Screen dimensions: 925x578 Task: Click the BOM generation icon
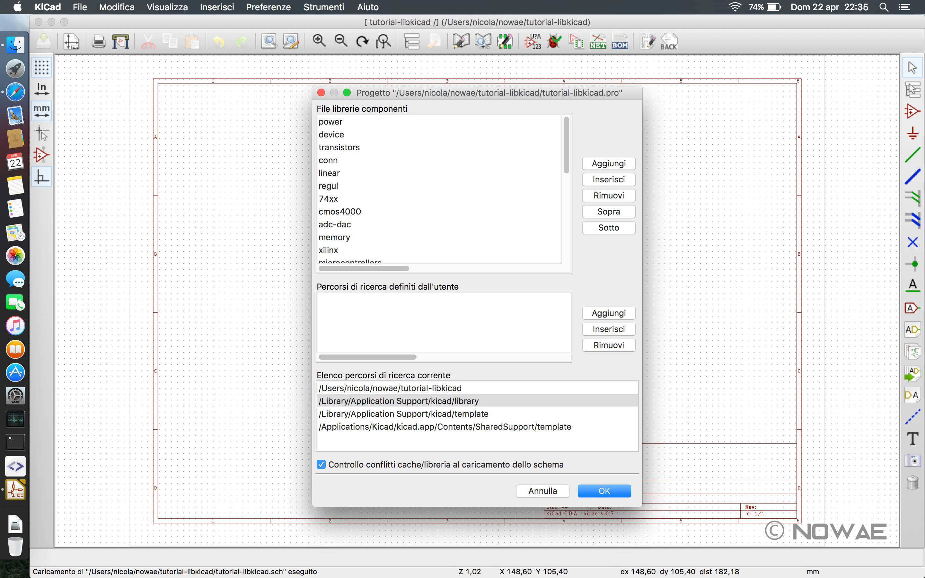click(x=620, y=41)
